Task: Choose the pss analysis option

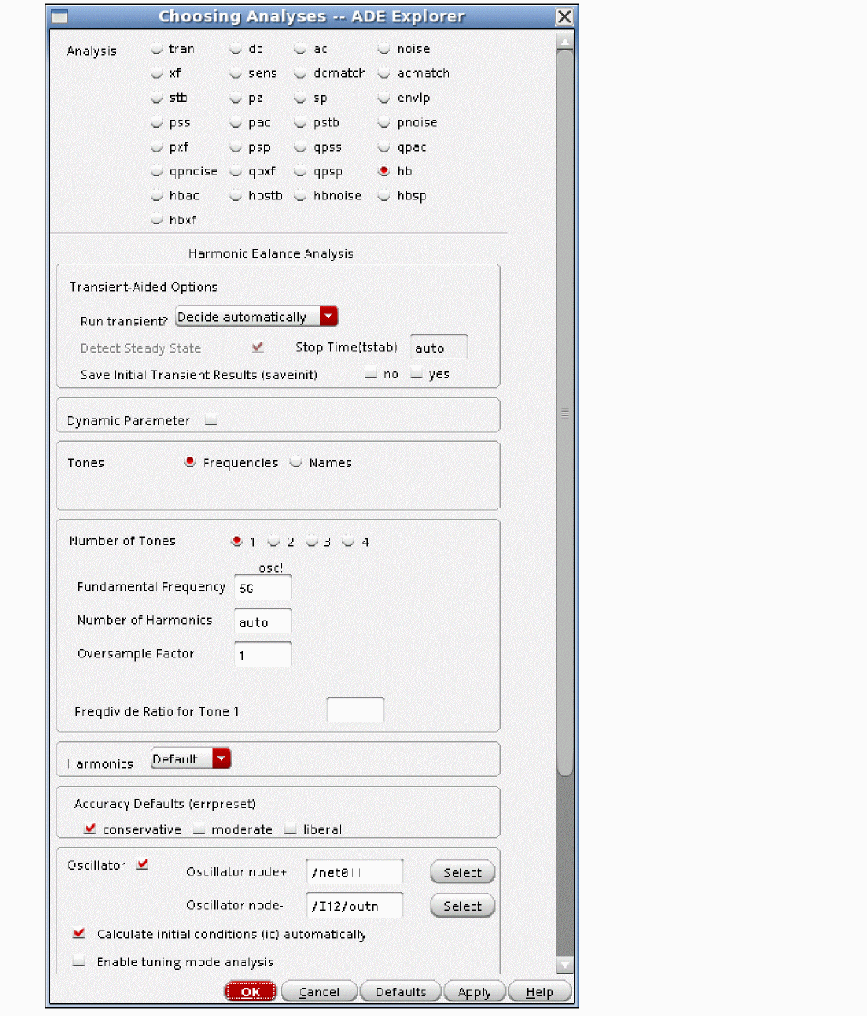Action: (157, 122)
